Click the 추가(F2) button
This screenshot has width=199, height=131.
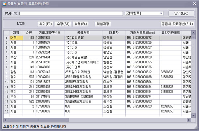coord(45,24)
